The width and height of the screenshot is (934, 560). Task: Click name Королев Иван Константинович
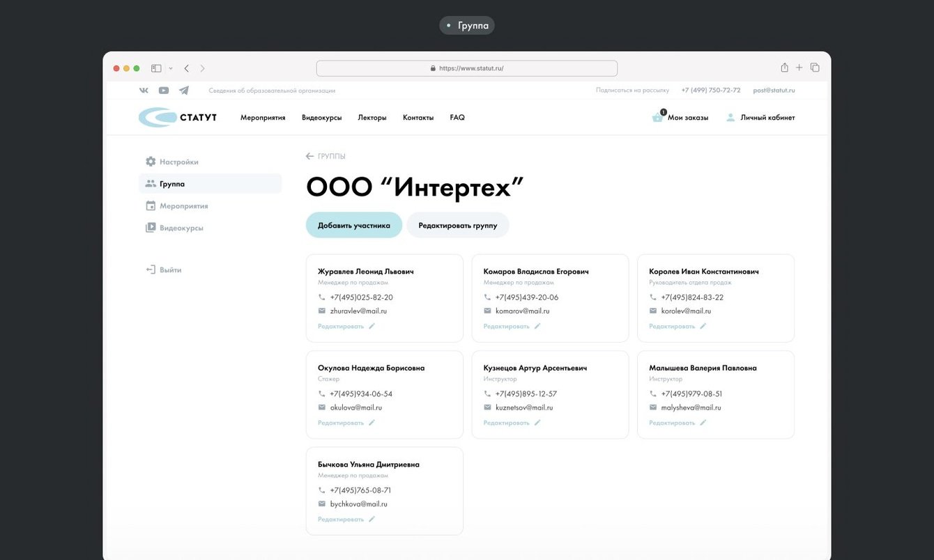[x=704, y=272]
